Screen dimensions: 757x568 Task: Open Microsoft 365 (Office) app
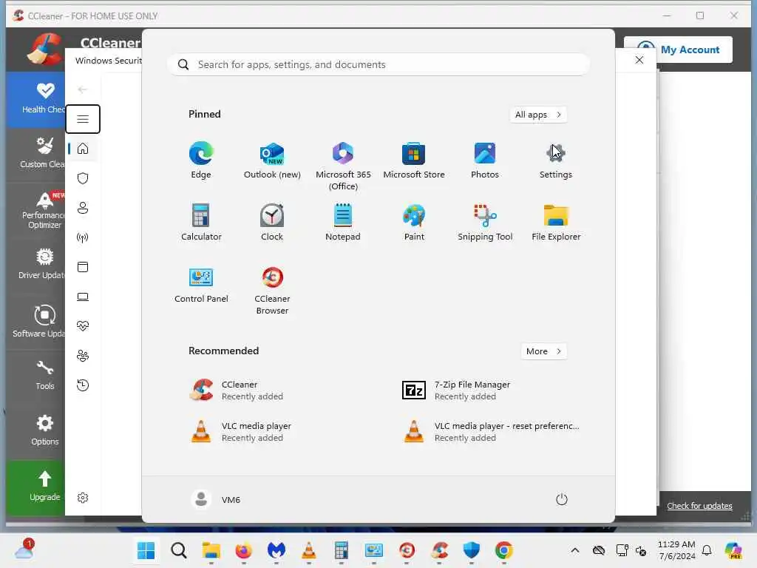click(x=343, y=166)
